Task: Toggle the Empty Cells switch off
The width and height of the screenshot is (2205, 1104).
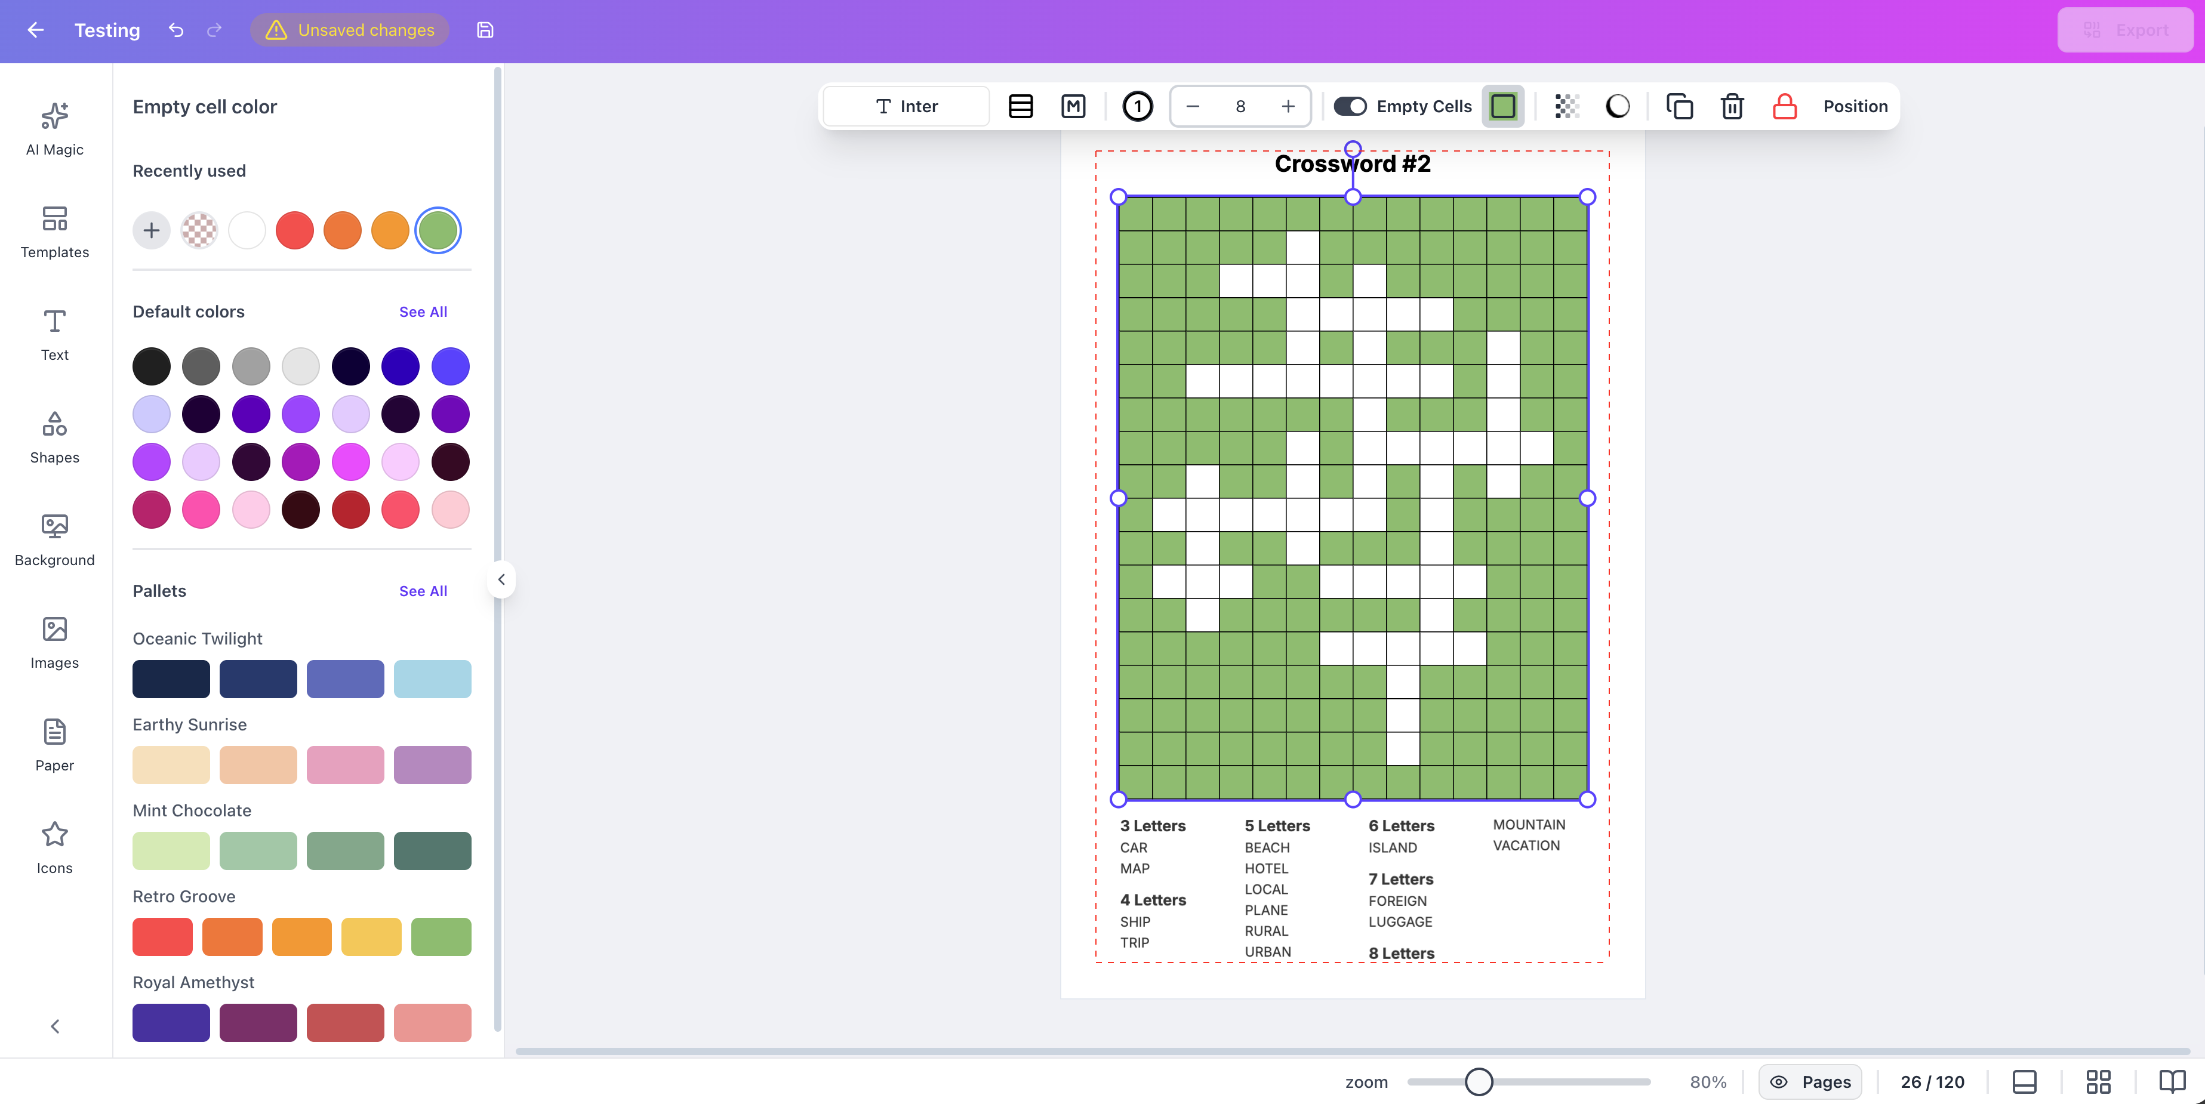Action: pyautogui.click(x=1350, y=106)
